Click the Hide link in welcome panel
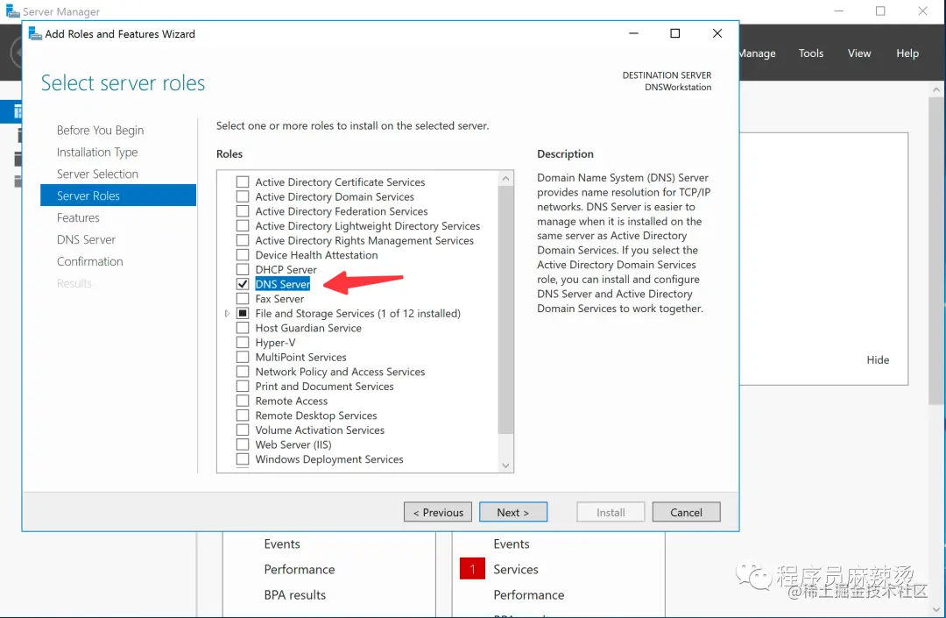946x618 pixels. [878, 359]
